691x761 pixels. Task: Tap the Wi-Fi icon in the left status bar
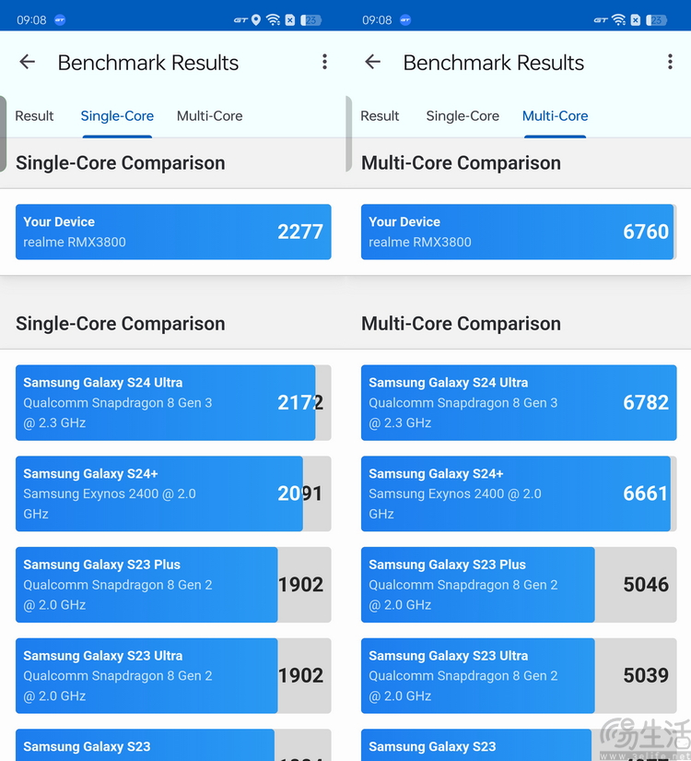click(274, 20)
